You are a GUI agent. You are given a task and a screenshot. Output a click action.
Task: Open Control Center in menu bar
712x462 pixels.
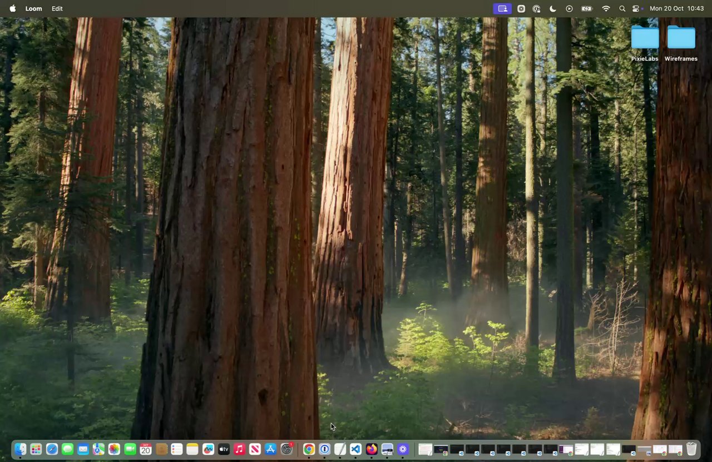tap(636, 9)
